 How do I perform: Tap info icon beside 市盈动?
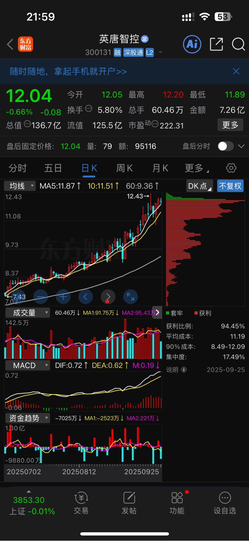pos(155,124)
